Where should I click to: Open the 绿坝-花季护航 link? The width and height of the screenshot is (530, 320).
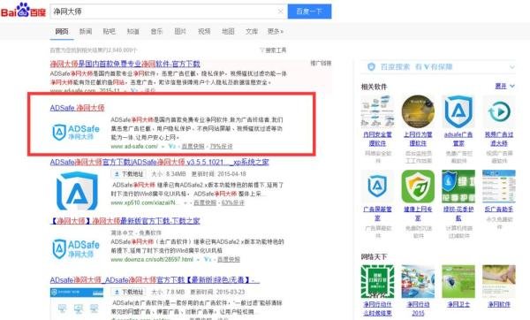point(458,214)
